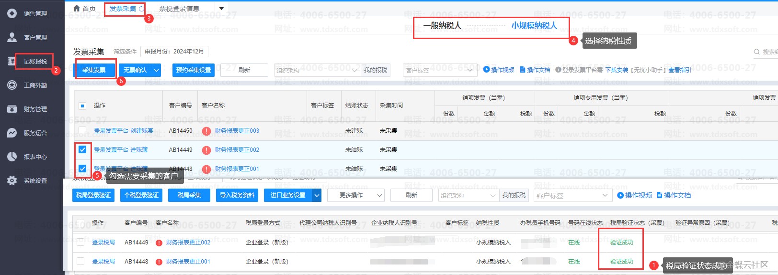This screenshot has height=275, width=778.
Task: Click the 申报月份 filter field
Action: [174, 51]
